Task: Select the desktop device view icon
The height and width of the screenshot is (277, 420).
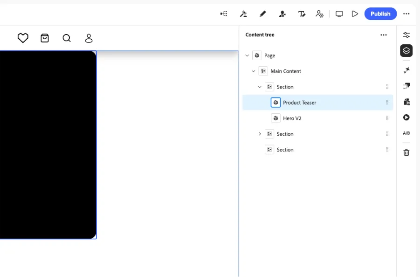Action: tap(339, 14)
